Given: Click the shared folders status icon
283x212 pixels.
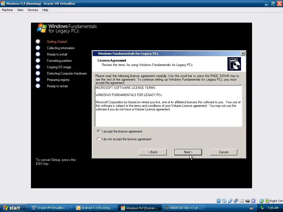Looking at the screenshot, I should tap(242, 201).
